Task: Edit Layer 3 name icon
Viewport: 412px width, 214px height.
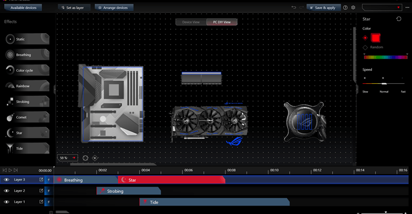Action: [41, 179]
